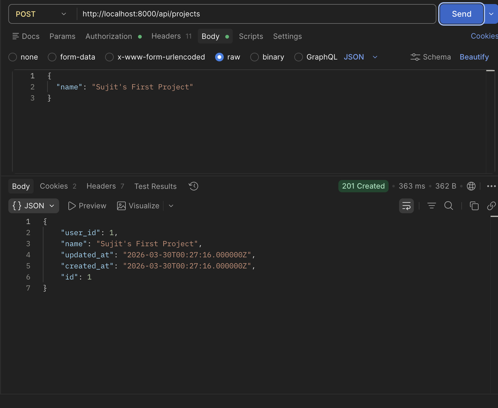Screen dimensions: 498x408
Task: Click the "id": 1 response line
Action: tap(76, 277)
